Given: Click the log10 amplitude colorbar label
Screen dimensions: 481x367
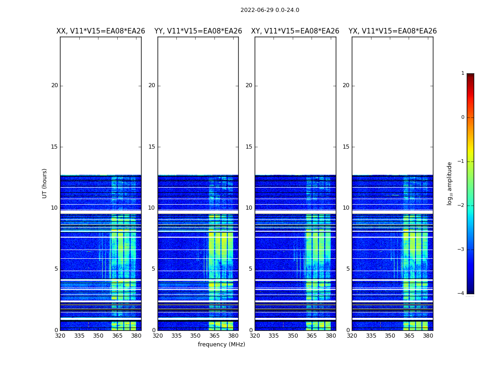Looking at the screenshot, I should 450,183.
